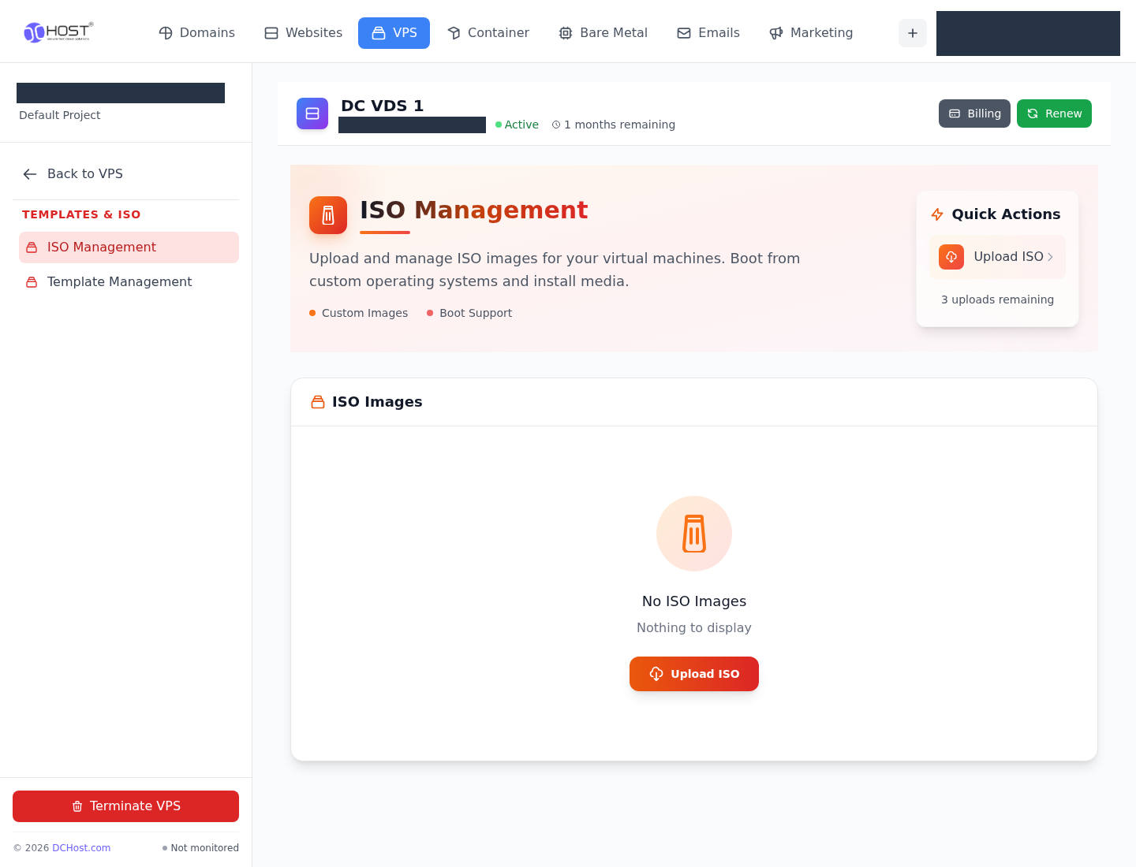The width and height of the screenshot is (1136, 867).
Task: Open the DCHost.com footer link
Action: point(81,848)
